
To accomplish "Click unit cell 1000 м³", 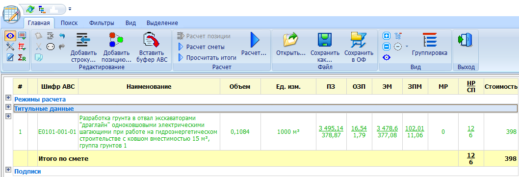I will [x=288, y=132].
